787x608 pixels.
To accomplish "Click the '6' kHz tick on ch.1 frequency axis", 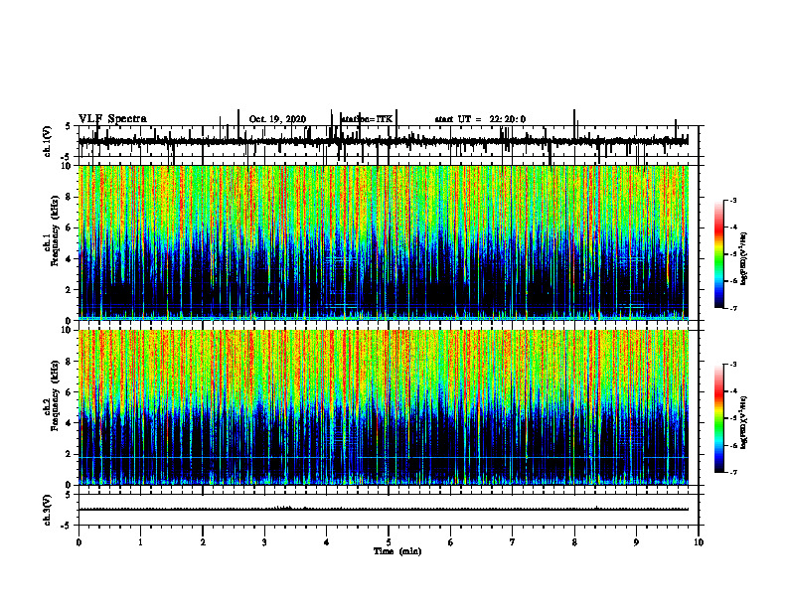I will point(70,228).
